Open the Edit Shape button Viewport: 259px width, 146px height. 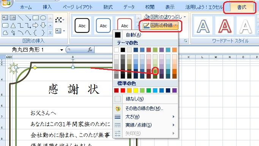[x=60, y=20]
